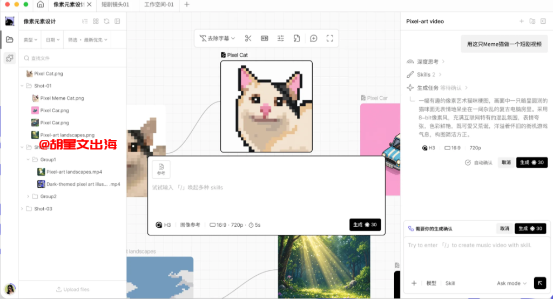Select the Pixel Car node thumbnail
Viewport: 553px width, 299px height.
380,149
